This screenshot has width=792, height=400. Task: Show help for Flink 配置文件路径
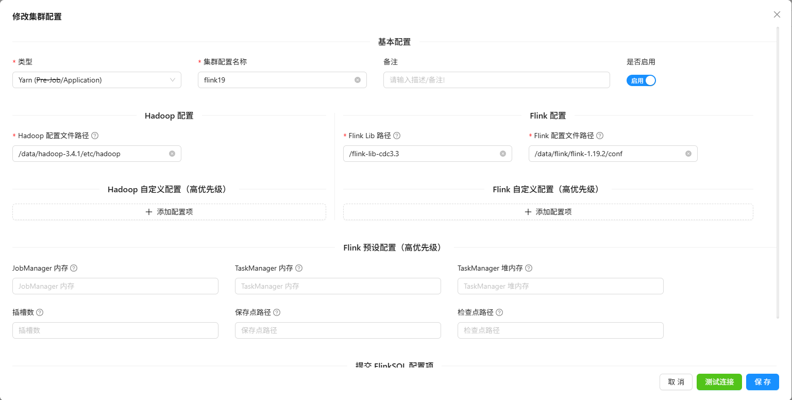pyautogui.click(x=600, y=136)
